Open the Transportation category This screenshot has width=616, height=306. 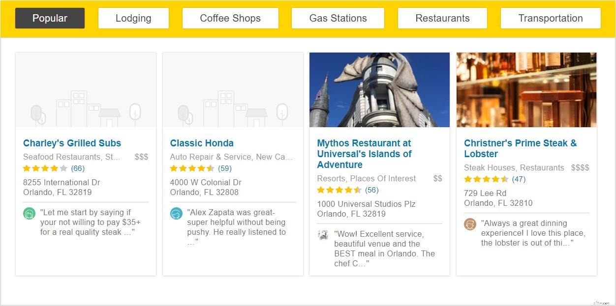(x=550, y=18)
